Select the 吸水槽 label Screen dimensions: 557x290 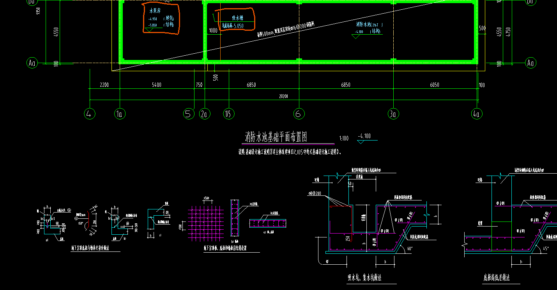(238, 18)
